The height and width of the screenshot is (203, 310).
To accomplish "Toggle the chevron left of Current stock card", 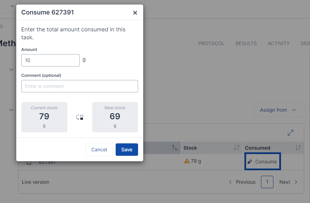I will coord(11,110).
